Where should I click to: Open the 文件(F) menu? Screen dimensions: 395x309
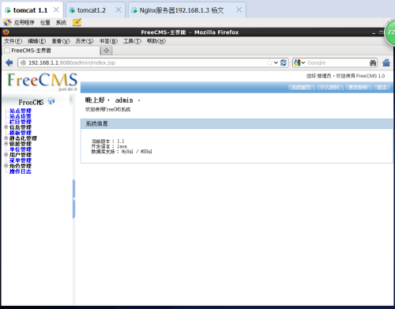tap(13, 41)
